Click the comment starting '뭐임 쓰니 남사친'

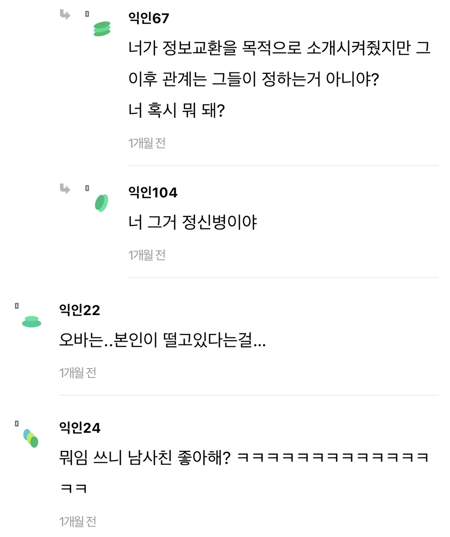click(x=145, y=458)
